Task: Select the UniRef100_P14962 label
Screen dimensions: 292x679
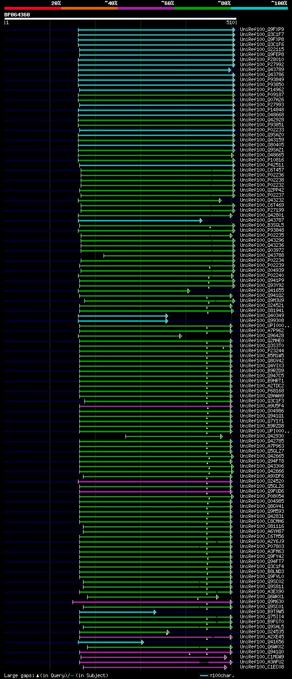Action: (262, 90)
